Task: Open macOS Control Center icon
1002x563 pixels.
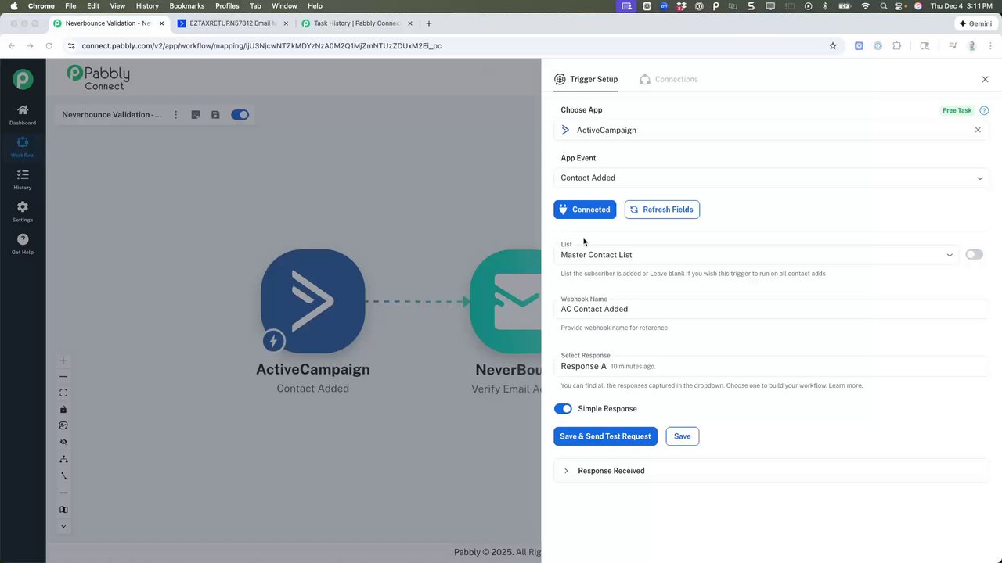Action: pos(900,5)
